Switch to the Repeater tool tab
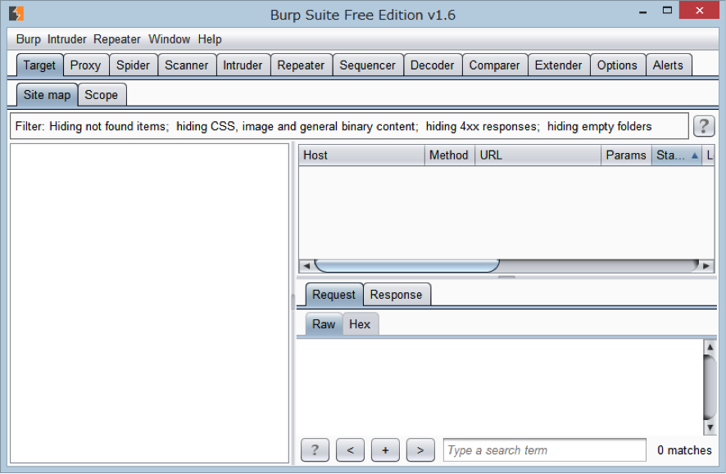This screenshot has height=474, width=726. click(301, 65)
